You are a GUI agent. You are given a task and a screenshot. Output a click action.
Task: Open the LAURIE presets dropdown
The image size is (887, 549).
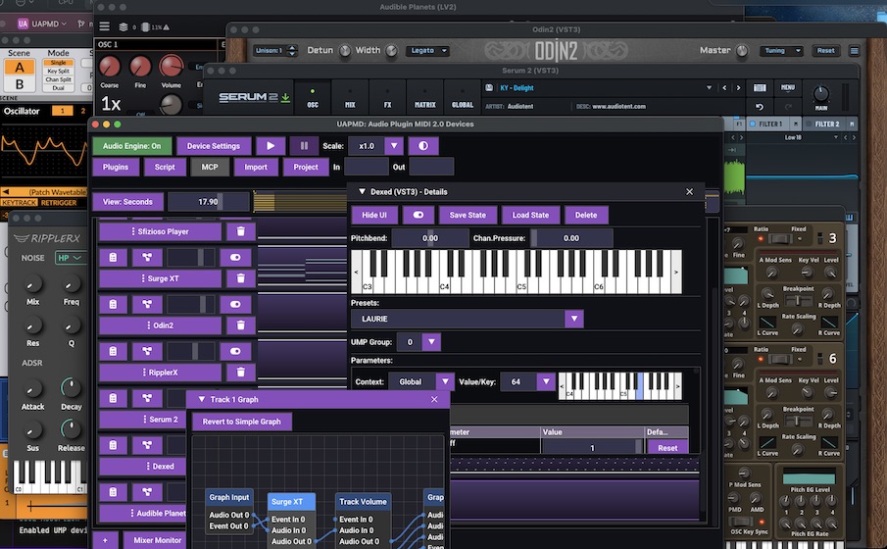tap(573, 319)
